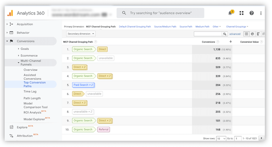Screen dimensions: 272x147
Task: Open the Secondary dimension dropdown
Action: [x=81, y=34]
